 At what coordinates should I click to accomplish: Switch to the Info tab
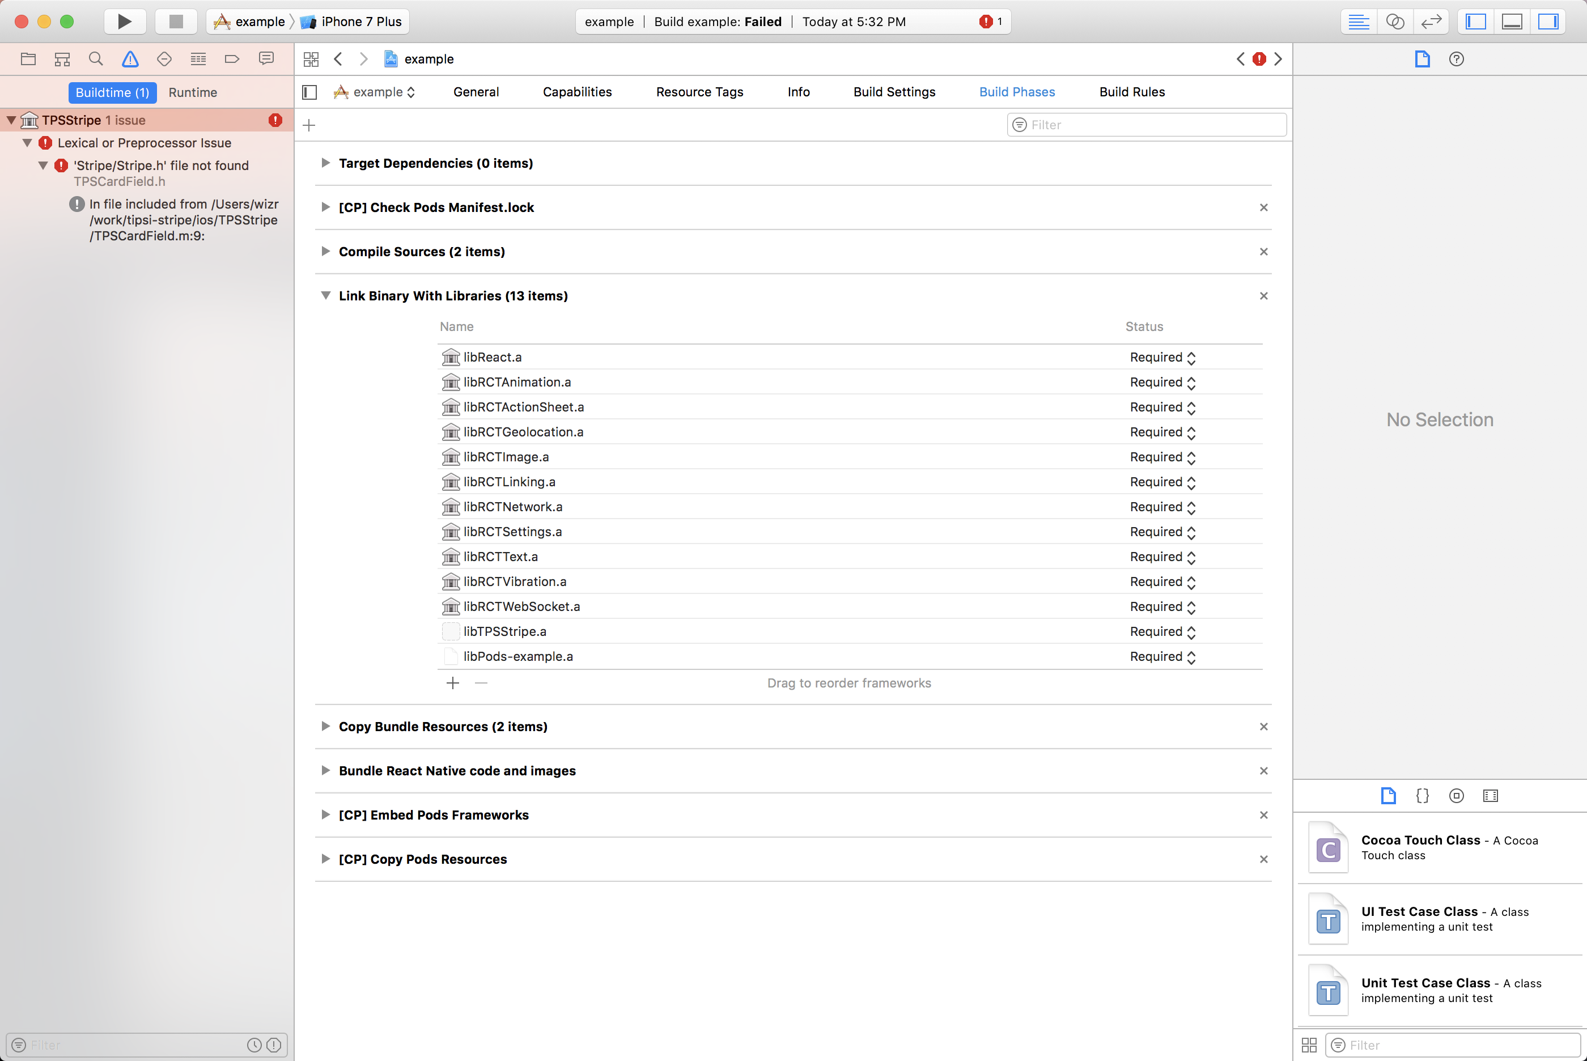(x=798, y=92)
